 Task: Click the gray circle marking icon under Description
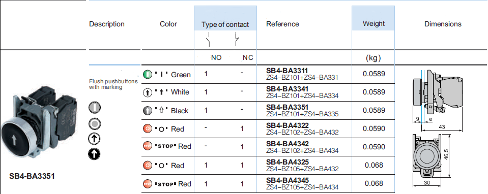pos(94,124)
